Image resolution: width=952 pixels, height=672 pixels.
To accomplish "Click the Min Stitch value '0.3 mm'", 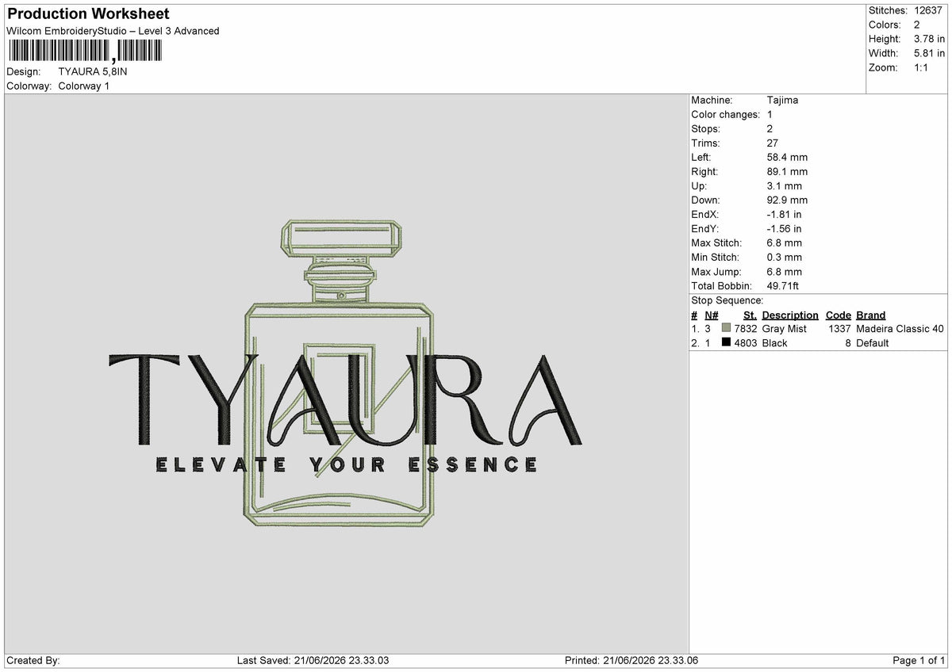I will pos(784,257).
